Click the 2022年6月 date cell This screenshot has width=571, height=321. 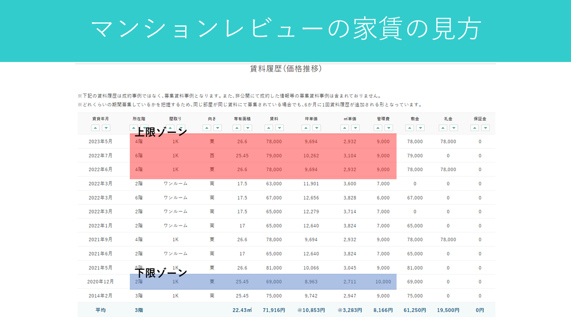point(100,169)
